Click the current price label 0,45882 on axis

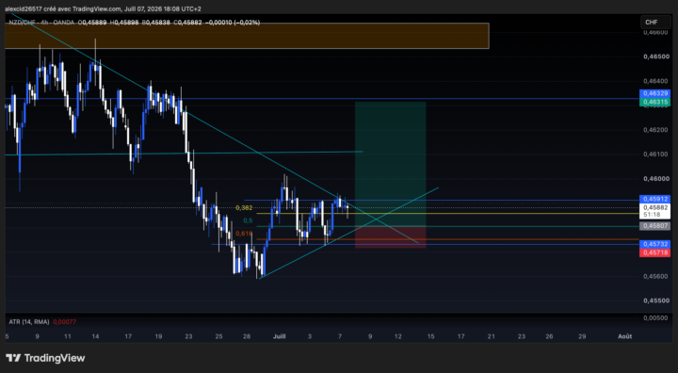tap(654, 208)
